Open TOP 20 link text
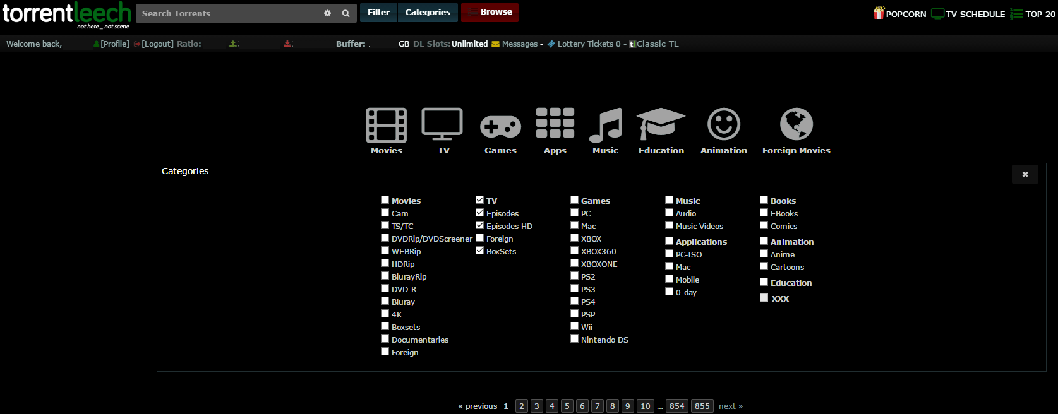1058x414 pixels. coord(1040,14)
